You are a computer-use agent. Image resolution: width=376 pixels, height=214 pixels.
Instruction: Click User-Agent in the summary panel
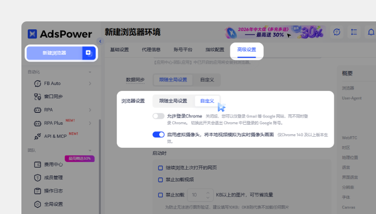pyautogui.click(x=351, y=98)
